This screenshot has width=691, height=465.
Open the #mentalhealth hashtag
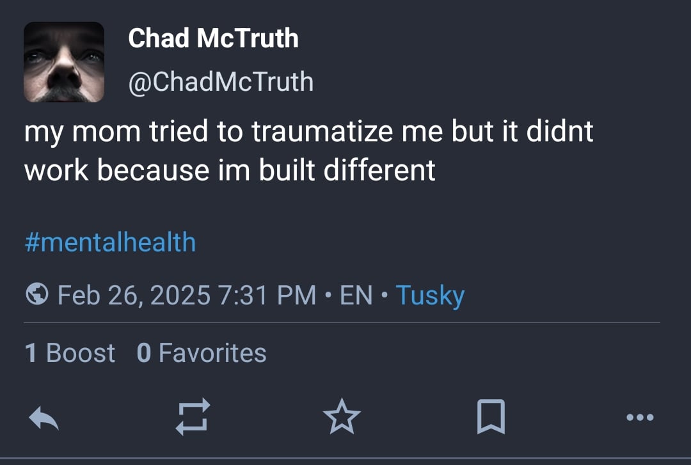point(110,242)
